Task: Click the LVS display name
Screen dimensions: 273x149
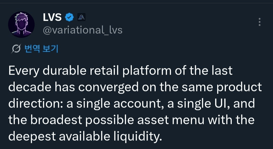Action: point(52,17)
